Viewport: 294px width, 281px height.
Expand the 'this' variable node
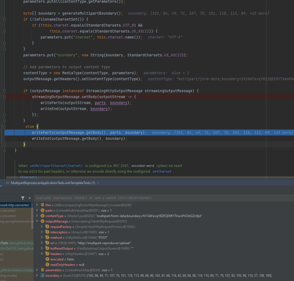(x=37, y=205)
